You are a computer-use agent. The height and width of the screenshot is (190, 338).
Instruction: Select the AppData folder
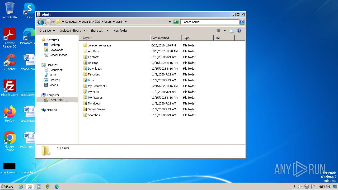click(x=93, y=51)
